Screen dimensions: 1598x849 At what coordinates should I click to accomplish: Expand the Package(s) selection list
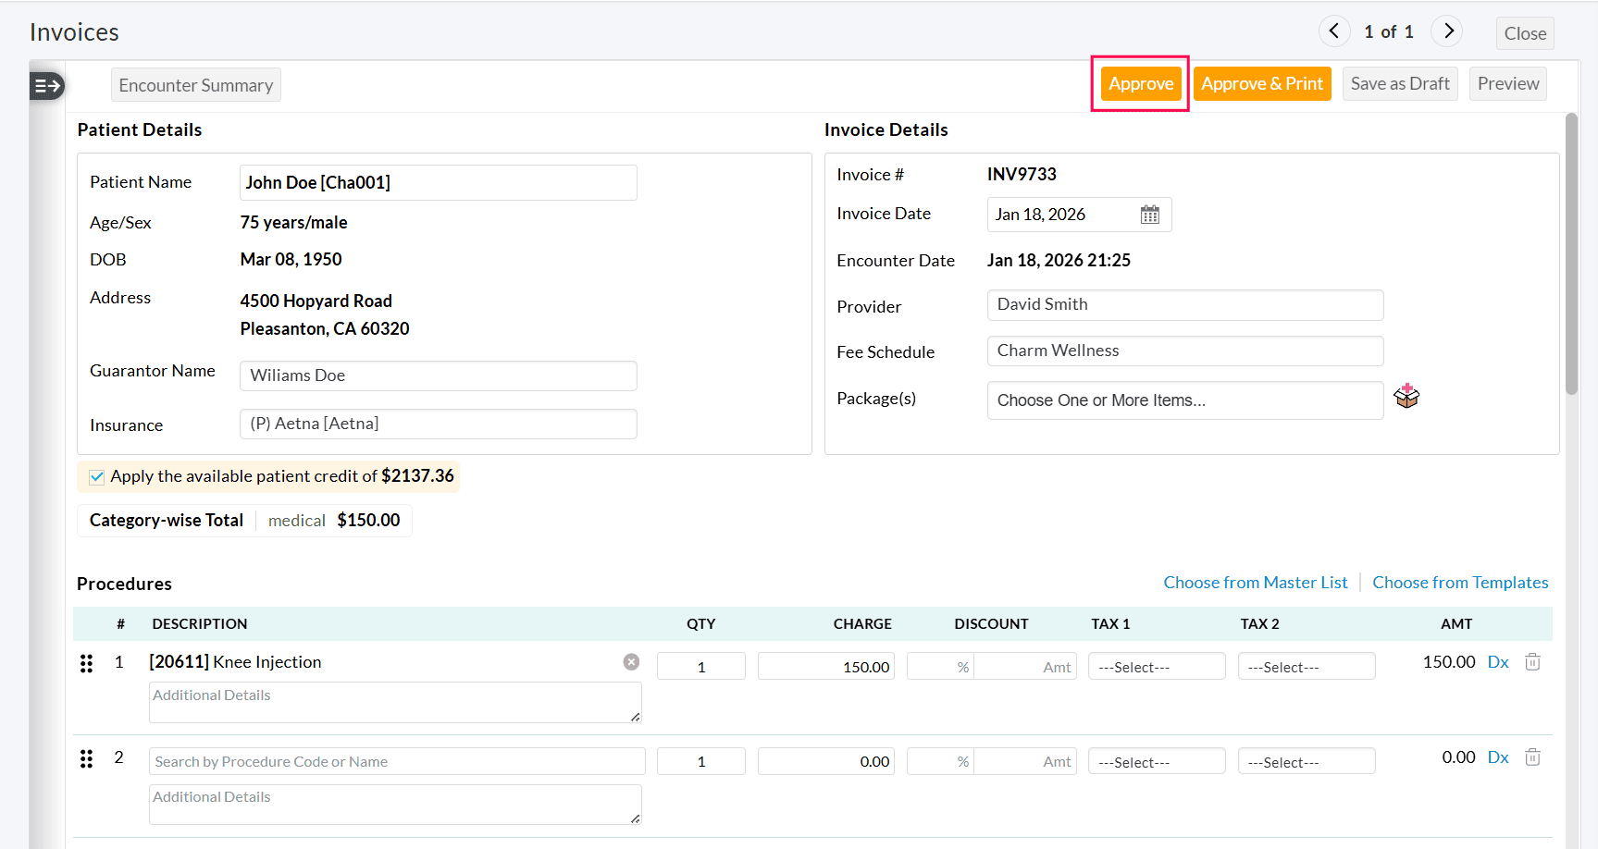point(1184,400)
